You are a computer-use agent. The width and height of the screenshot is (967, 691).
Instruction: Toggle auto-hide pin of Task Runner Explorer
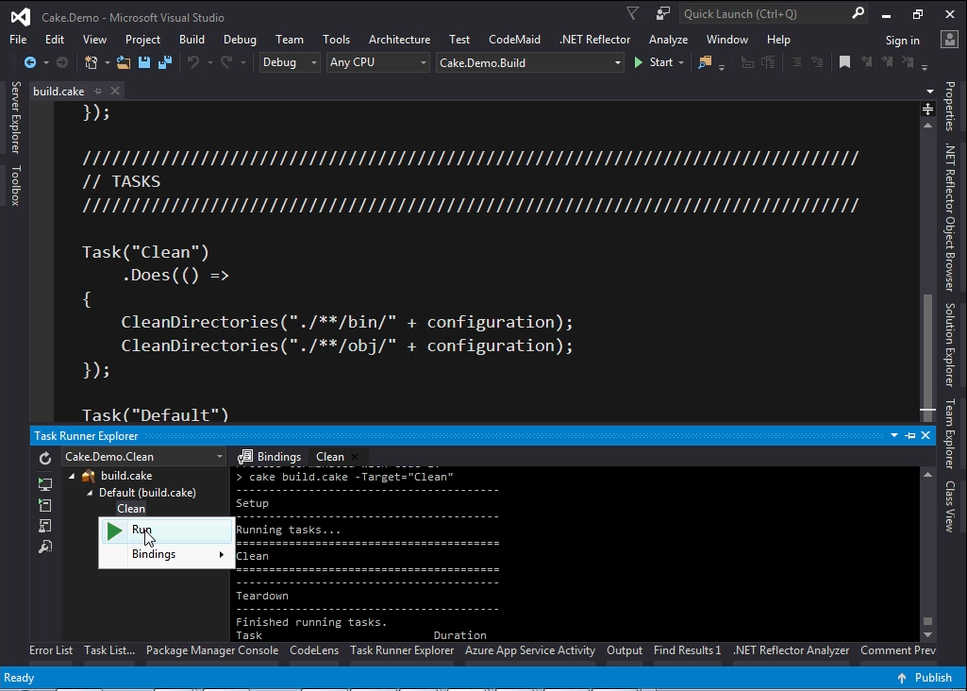click(910, 435)
